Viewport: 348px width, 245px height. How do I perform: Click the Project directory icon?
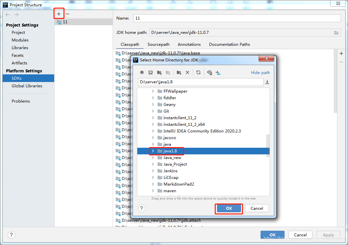coord(159,72)
